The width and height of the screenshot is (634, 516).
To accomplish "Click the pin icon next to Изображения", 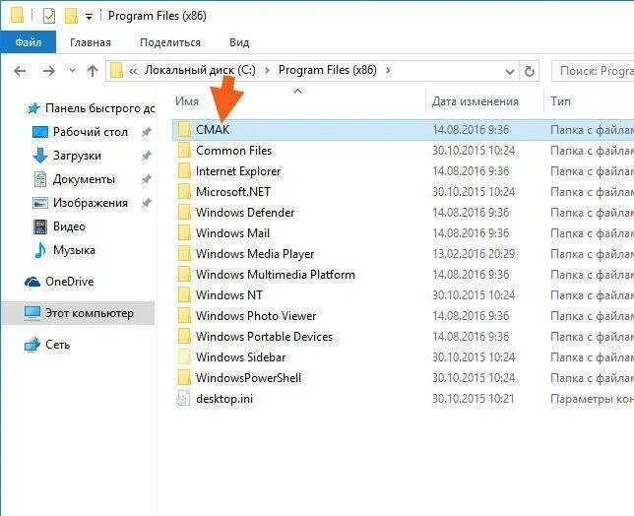I will coord(147,203).
